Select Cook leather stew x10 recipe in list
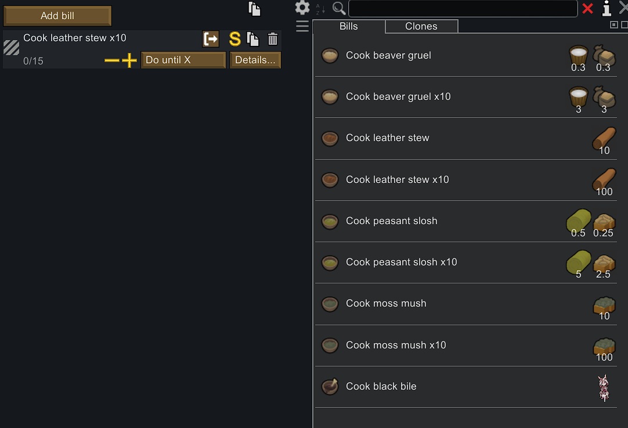 466,180
